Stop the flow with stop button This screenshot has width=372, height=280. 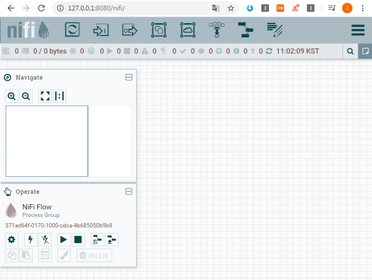pos(78,240)
